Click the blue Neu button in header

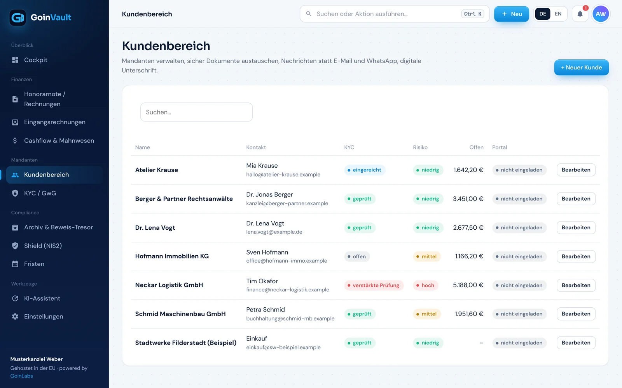(511, 14)
